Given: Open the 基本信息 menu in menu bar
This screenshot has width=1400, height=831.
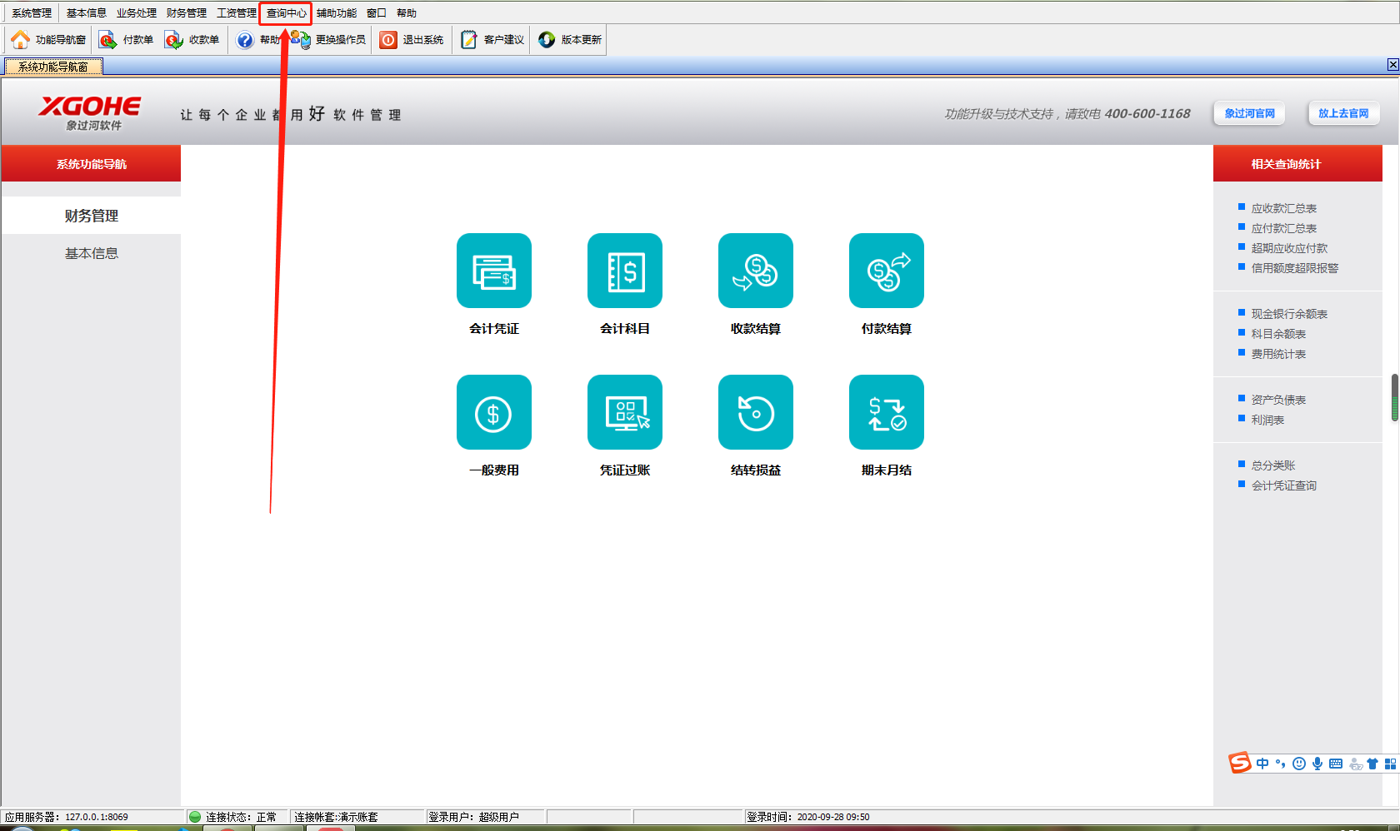Looking at the screenshot, I should tap(87, 13).
